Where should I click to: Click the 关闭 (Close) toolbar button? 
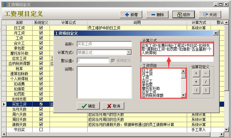tap(209, 15)
